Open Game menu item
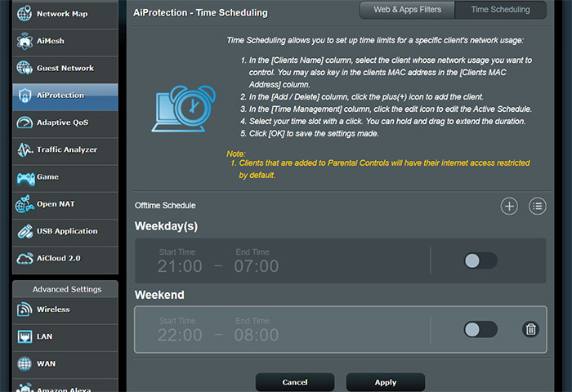Screen dimensions: 572x392 65,177
